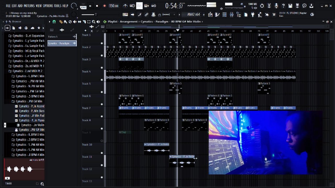Screen dimensions: 335x188
Task: Click the record button
Action: tap(104, 6)
